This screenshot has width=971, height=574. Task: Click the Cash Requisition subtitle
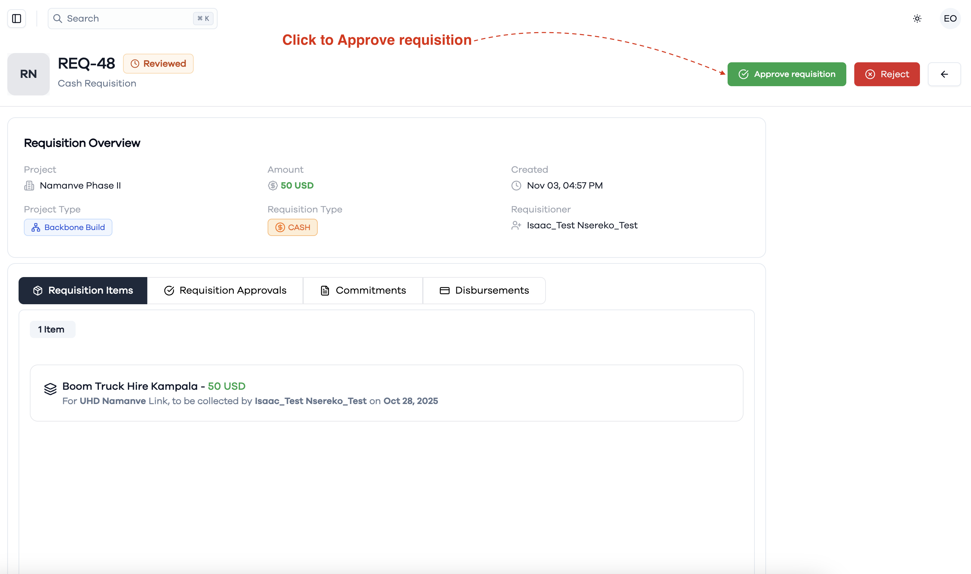point(97,84)
